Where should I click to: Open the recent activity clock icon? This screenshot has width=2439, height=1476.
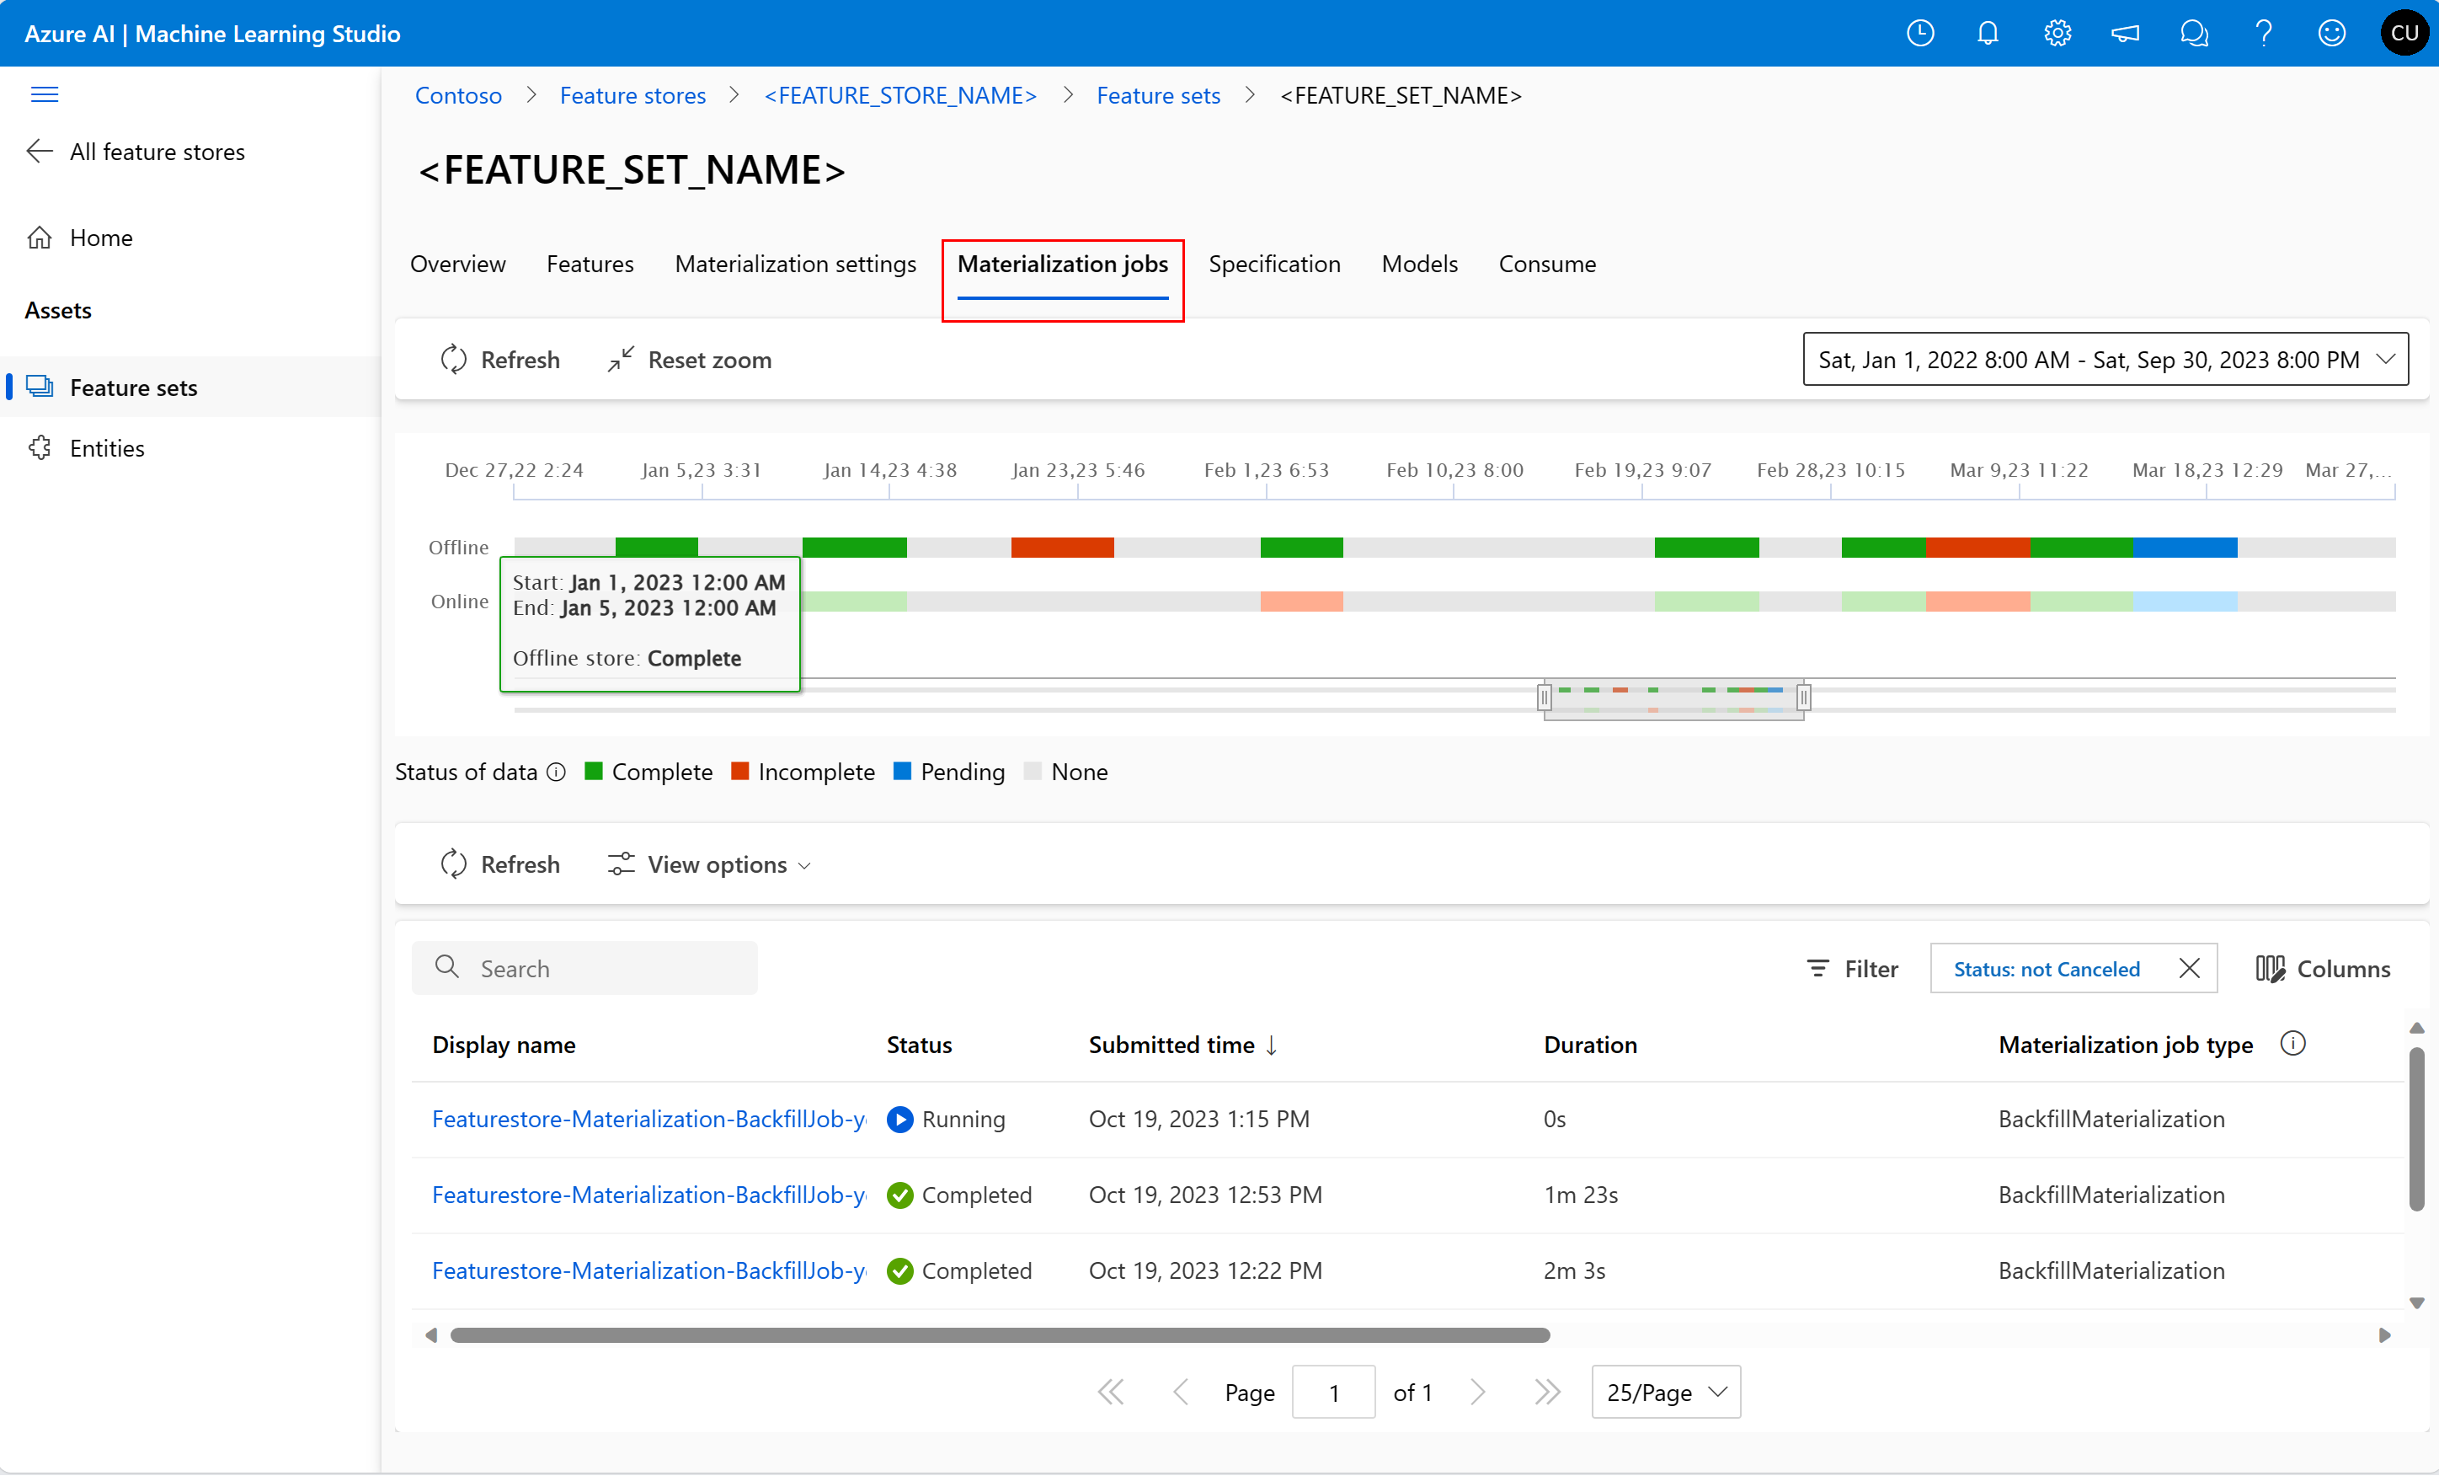tap(1919, 34)
